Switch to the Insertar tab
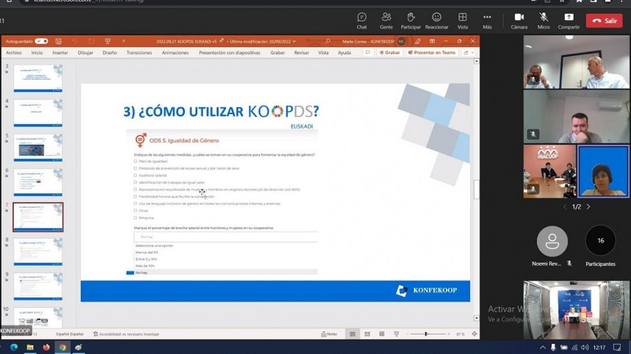Viewport: 631px width, 354px height. [x=60, y=53]
